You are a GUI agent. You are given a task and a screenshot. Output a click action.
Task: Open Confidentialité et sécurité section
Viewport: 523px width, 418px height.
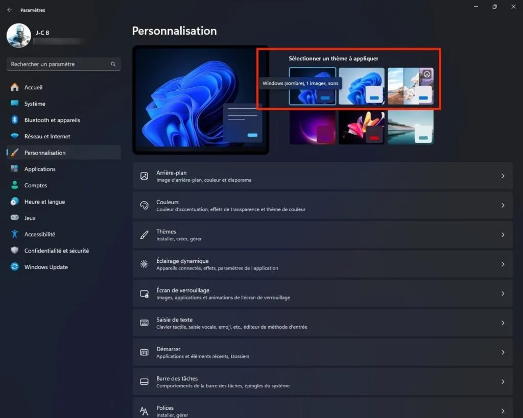64,251
